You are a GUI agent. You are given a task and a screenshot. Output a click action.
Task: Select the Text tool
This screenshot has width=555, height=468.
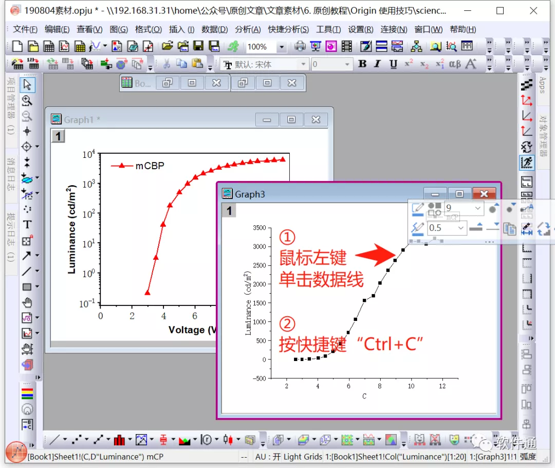(x=27, y=224)
